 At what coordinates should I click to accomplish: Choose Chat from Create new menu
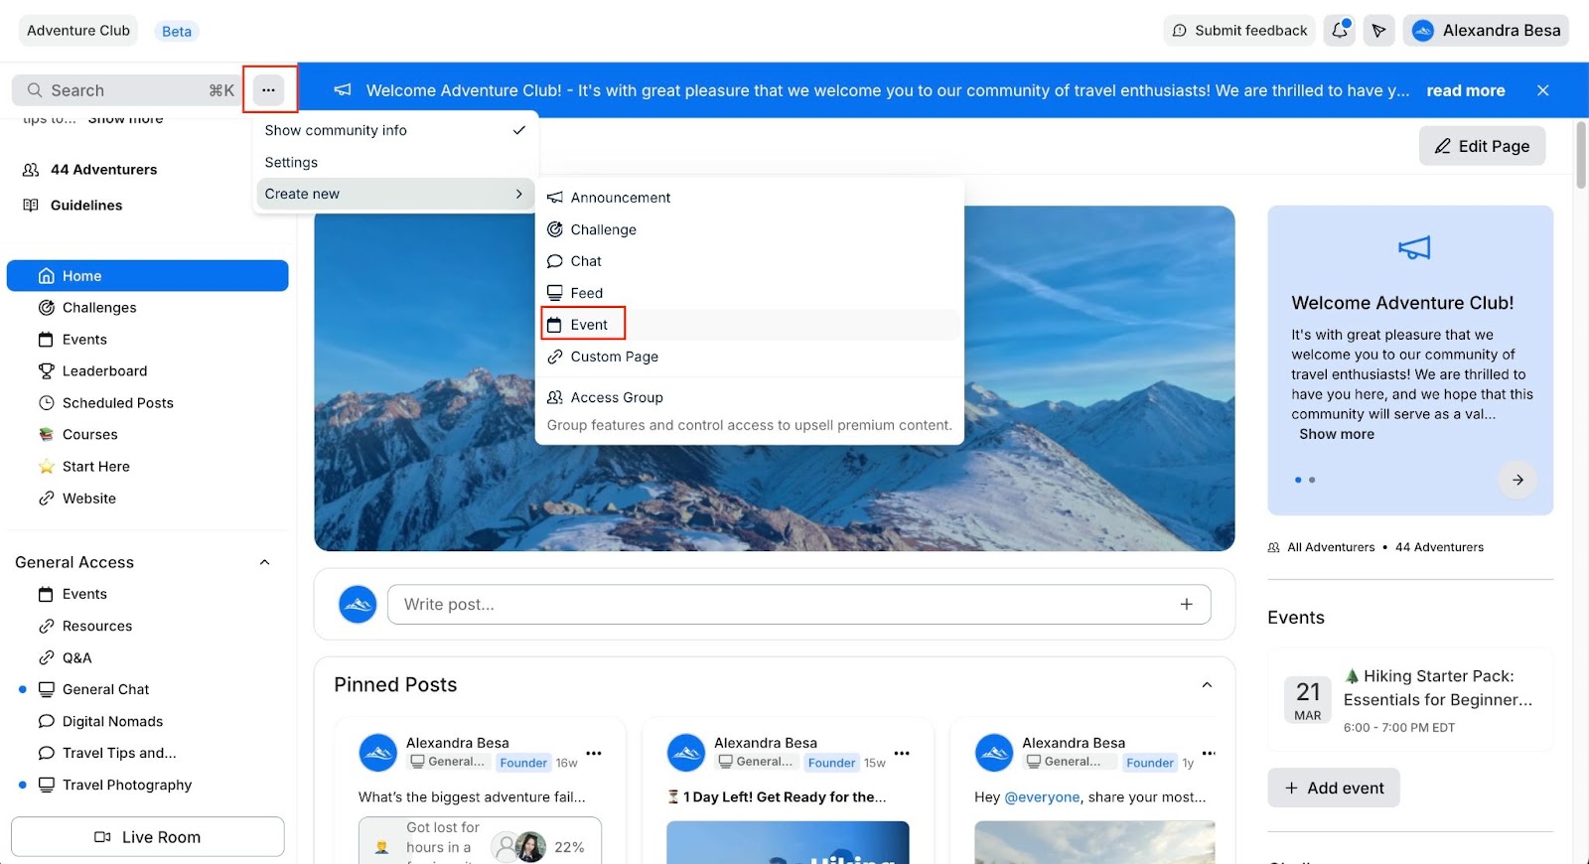coord(750,261)
